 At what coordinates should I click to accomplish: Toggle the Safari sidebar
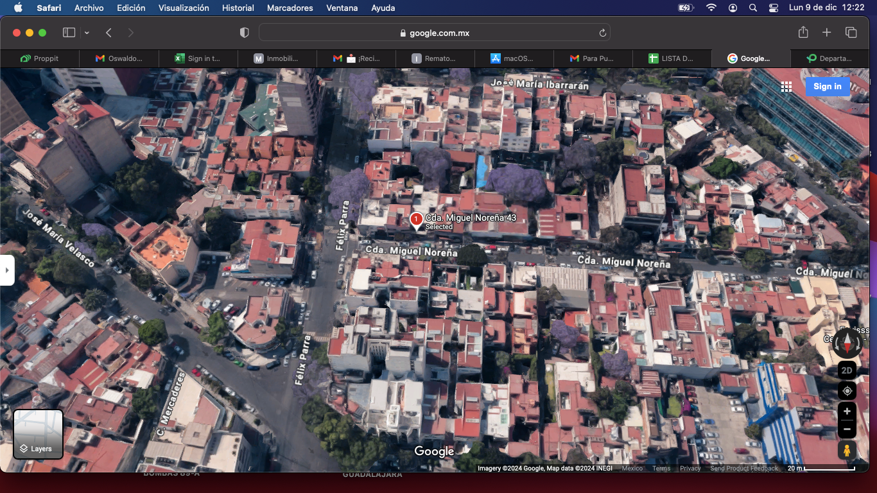(x=69, y=33)
